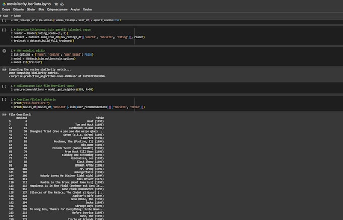This screenshot has width=343, height=220.
Task: Click the 'movieId' column header in output
Action: click(22, 118)
